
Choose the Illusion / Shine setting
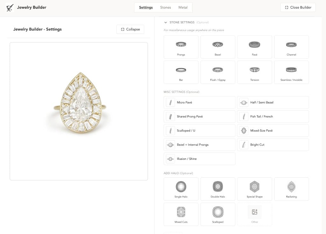coord(199,159)
